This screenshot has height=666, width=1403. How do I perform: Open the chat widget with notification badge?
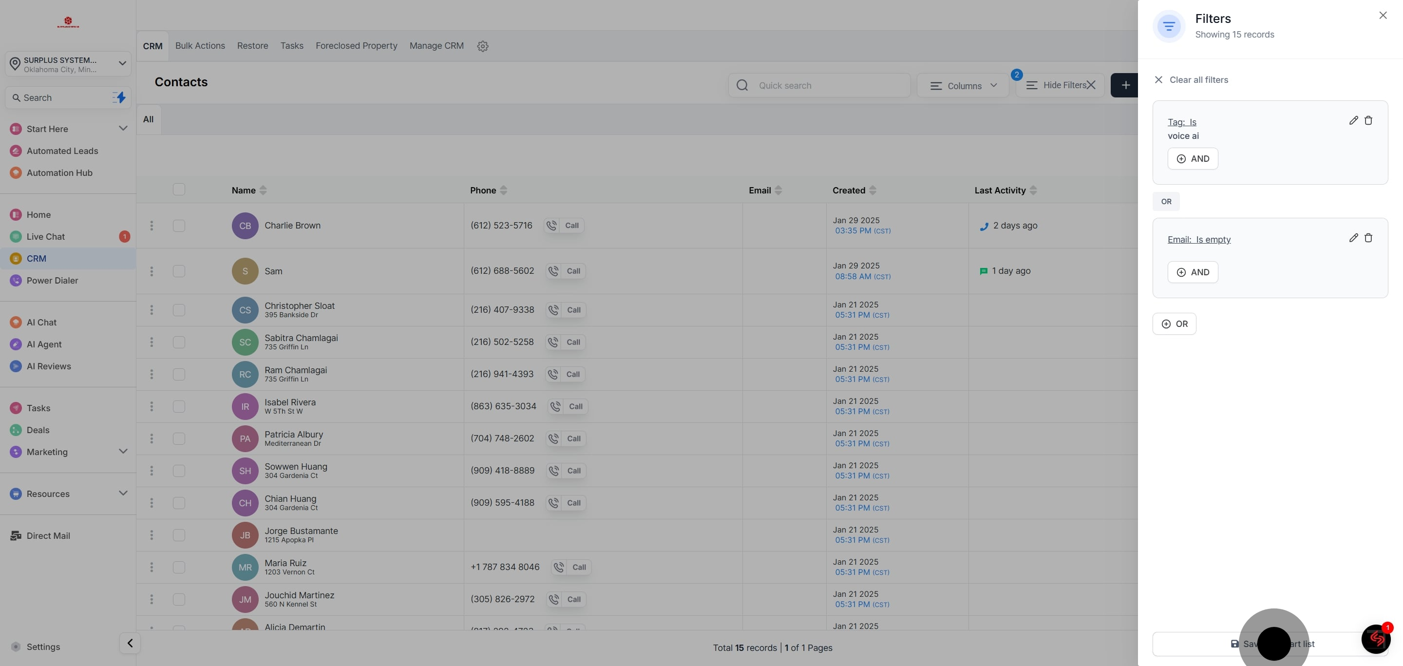pos(1376,639)
